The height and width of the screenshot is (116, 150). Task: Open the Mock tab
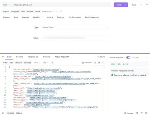[x=38, y=11]
